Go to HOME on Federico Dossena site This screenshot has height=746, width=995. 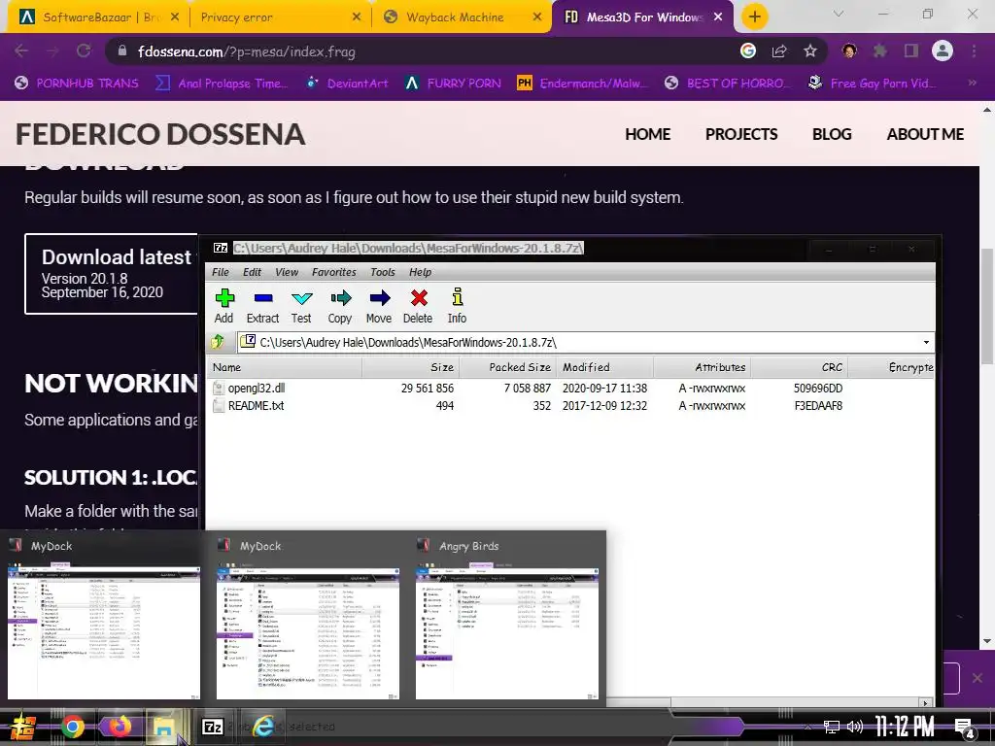(x=647, y=134)
